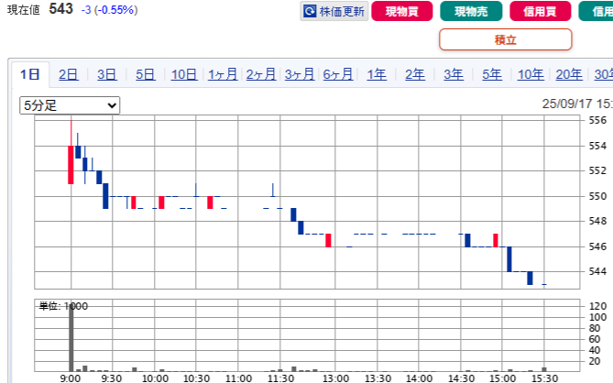Click the -3 (-0.55%) change text
Screen dimensions: 613x383
click(109, 10)
